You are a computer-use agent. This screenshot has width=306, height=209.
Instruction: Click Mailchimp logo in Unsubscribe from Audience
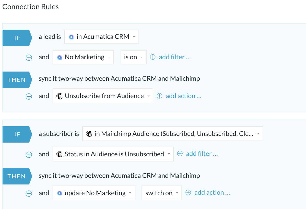tap(59, 96)
